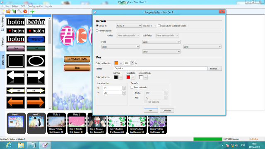Open the left Foco auto dropdown
The image size is (265, 149).
[x=120, y=47]
